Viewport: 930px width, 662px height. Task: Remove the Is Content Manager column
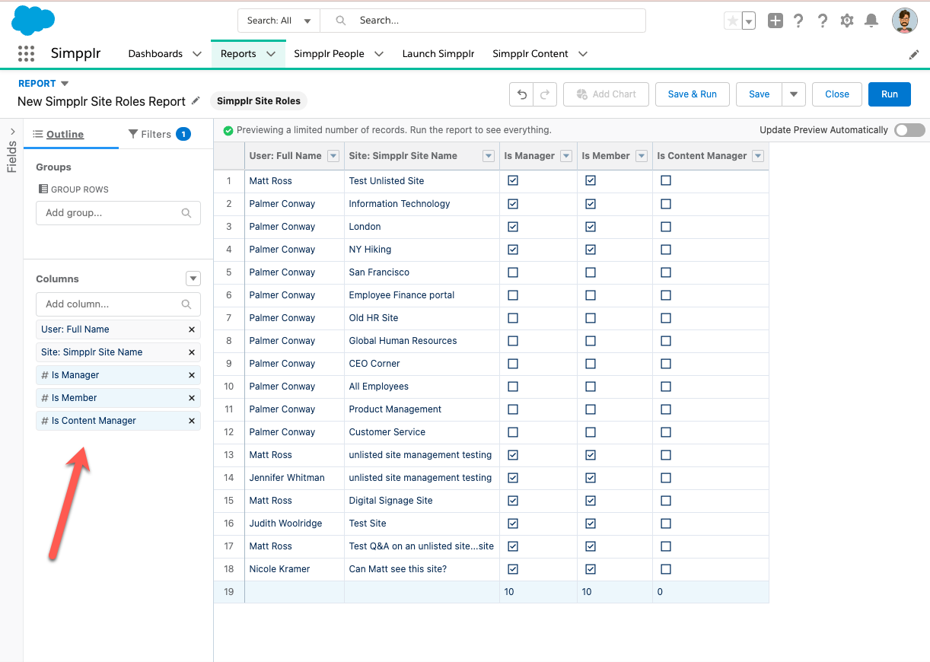pos(192,421)
